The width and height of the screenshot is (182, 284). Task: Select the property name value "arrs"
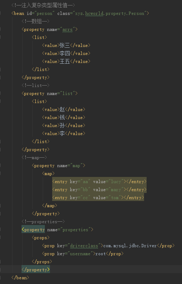(67, 29)
